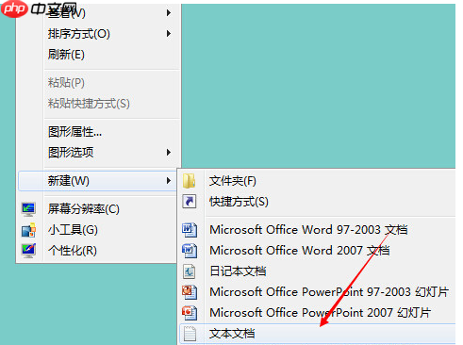
Task: Expand the 查看(V) submenu arrow
Action: (x=169, y=13)
